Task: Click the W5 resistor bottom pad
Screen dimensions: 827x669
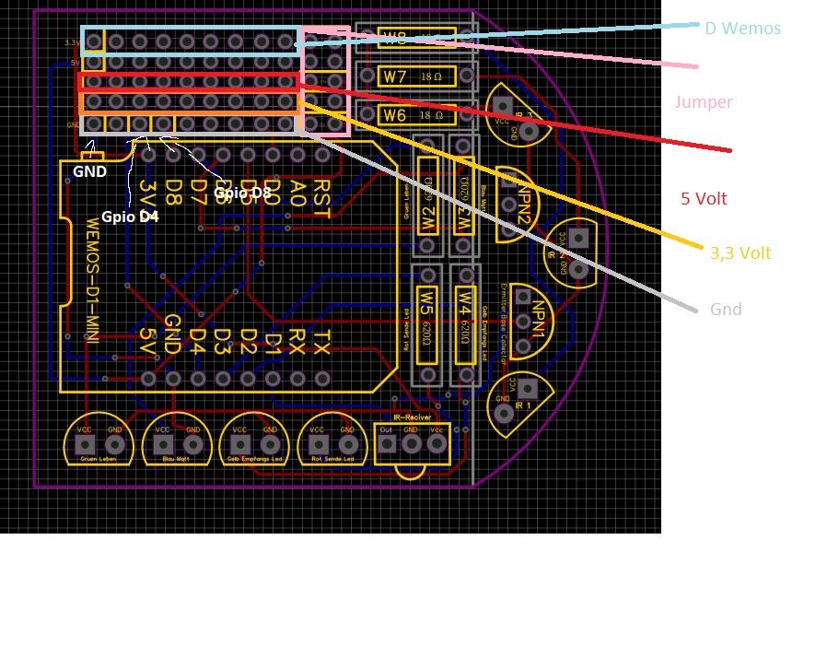Action: click(427, 375)
